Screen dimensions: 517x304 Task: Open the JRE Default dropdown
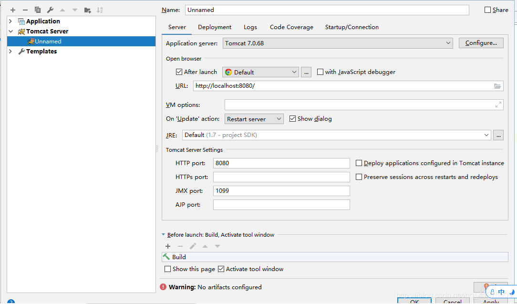click(x=337, y=135)
